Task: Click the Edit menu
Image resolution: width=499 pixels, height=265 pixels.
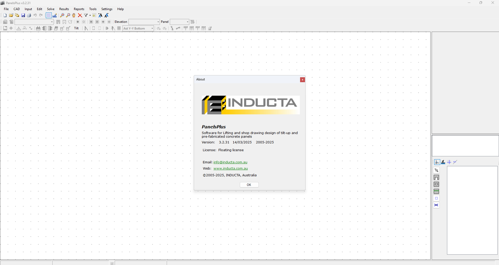Action: [x=40, y=9]
